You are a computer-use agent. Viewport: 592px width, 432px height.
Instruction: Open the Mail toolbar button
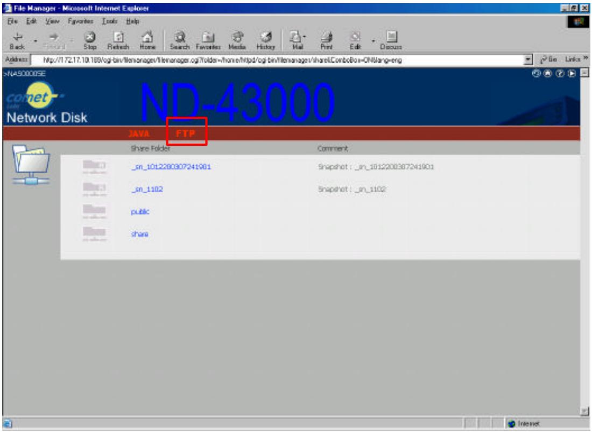coord(298,41)
